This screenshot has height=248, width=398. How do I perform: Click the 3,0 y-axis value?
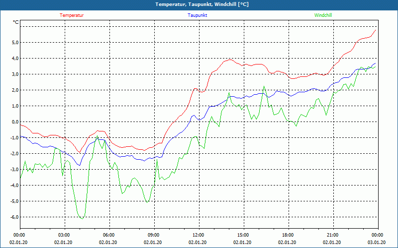(15, 74)
